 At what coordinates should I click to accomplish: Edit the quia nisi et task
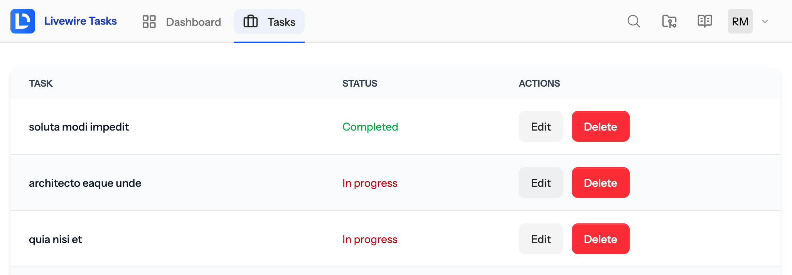point(541,239)
